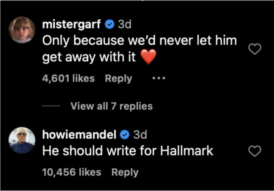The height and width of the screenshot is (191, 274).
Task: Click the red heart emoji in the comment
Action: tap(148, 58)
